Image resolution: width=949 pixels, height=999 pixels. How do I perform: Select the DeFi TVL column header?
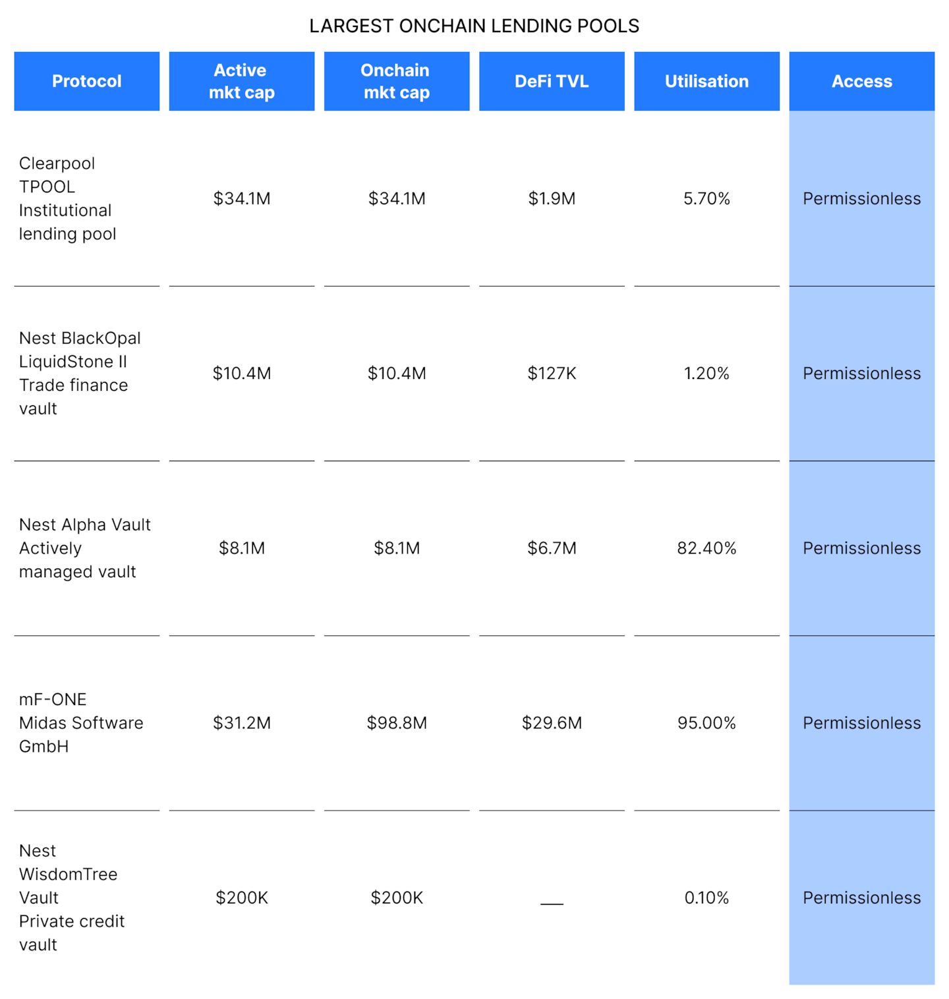coord(552,81)
